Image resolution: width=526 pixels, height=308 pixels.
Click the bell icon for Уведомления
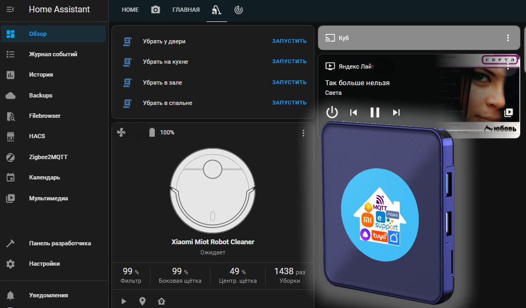10,295
